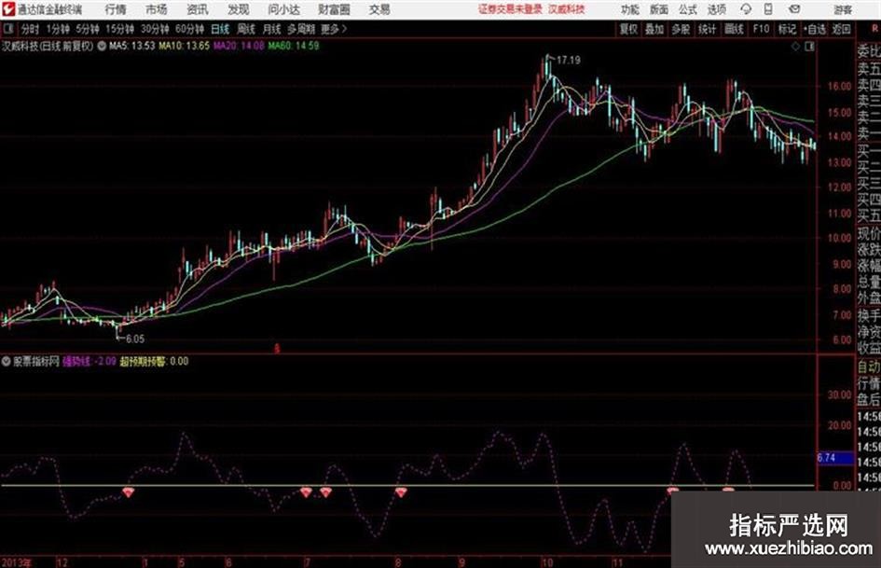881x568 pixels.
Task: Switch to the 分时 period tab
Action: tap(31, 29)
